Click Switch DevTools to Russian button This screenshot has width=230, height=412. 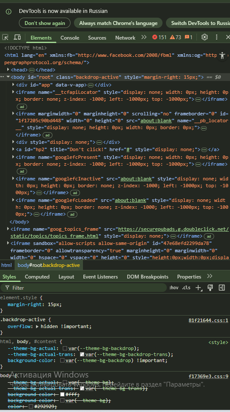[x=198, y=23]
